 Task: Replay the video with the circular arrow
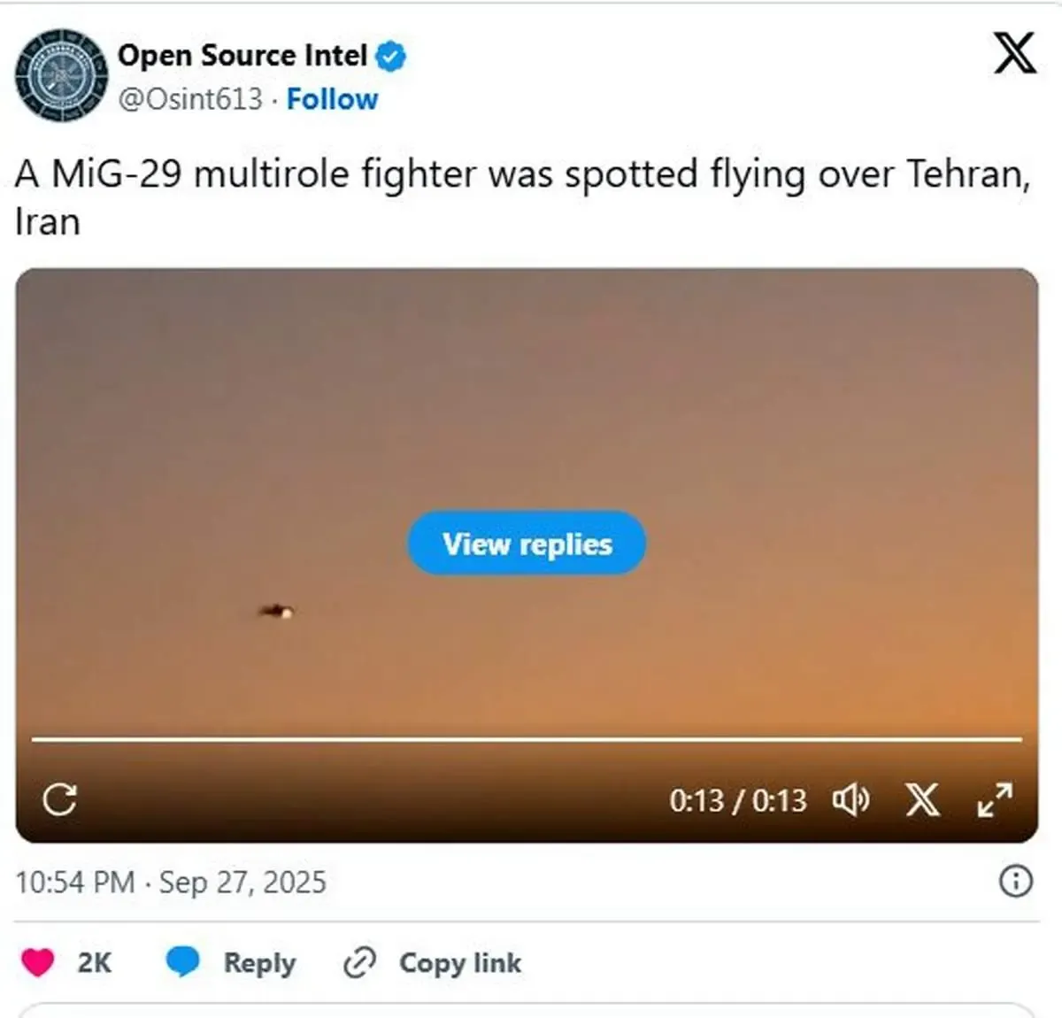(59, 799)
